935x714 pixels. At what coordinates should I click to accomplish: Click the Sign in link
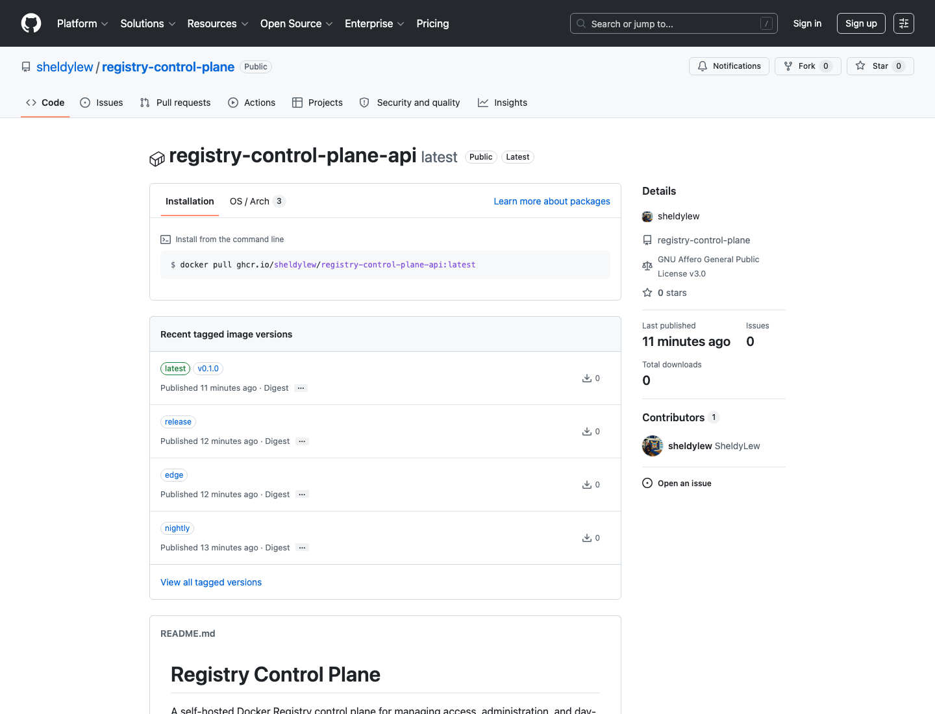(x=807, y=23)
